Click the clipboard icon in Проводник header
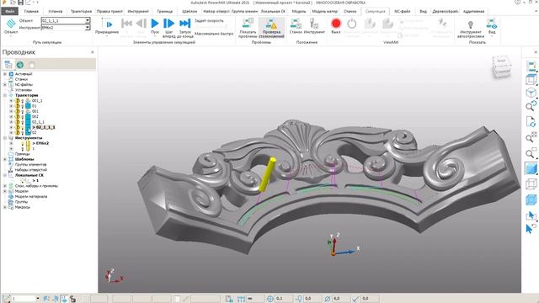Viewport: 539px width, 303px height. [x=32, y=65]
